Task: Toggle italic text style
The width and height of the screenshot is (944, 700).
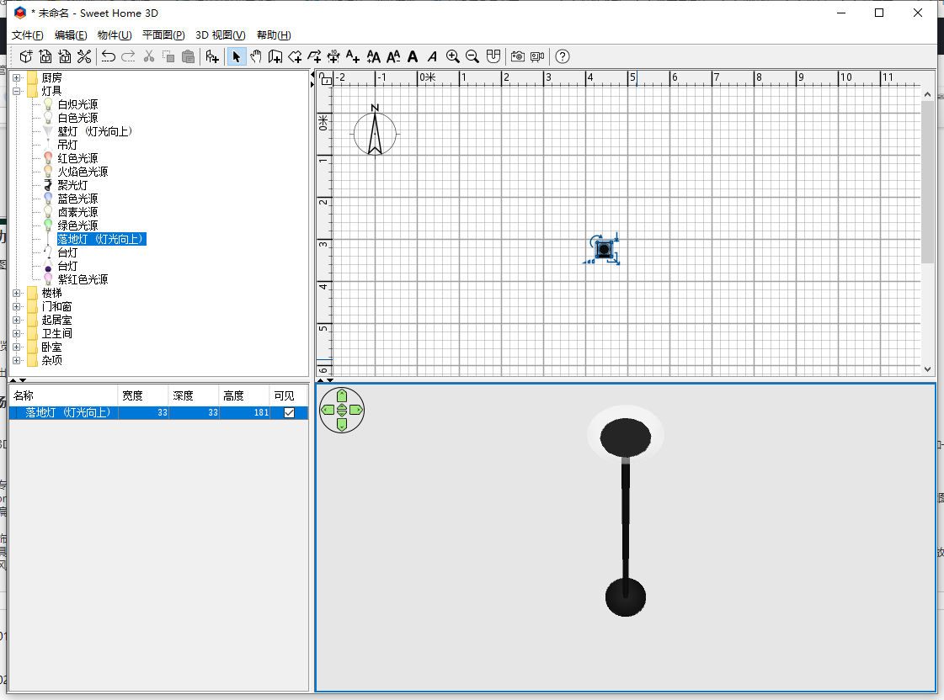Action: (x=432, y=56)
